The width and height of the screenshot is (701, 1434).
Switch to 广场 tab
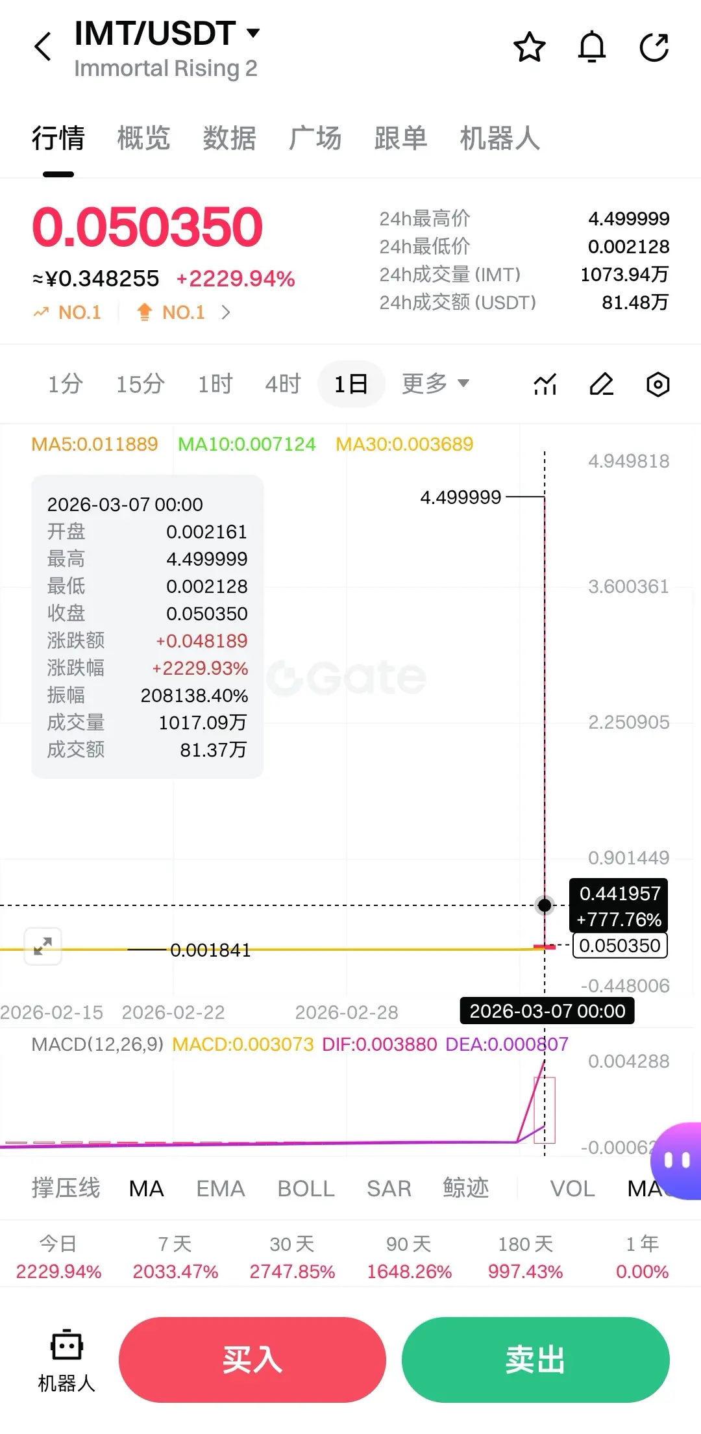[x=315, y=138]
